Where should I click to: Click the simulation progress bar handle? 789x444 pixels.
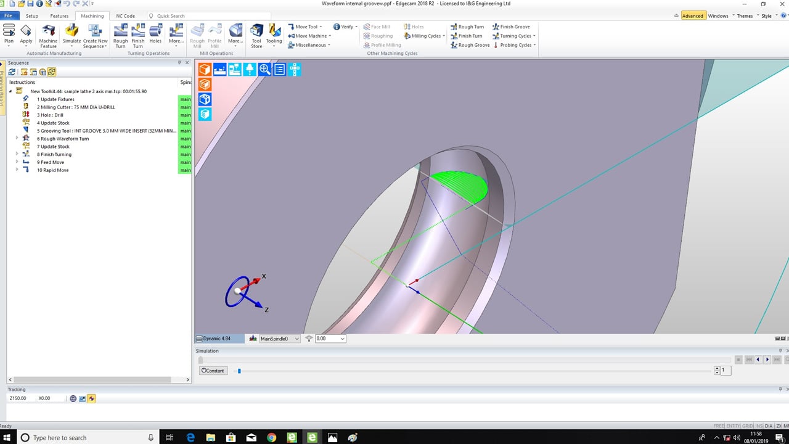pos(200,360)
